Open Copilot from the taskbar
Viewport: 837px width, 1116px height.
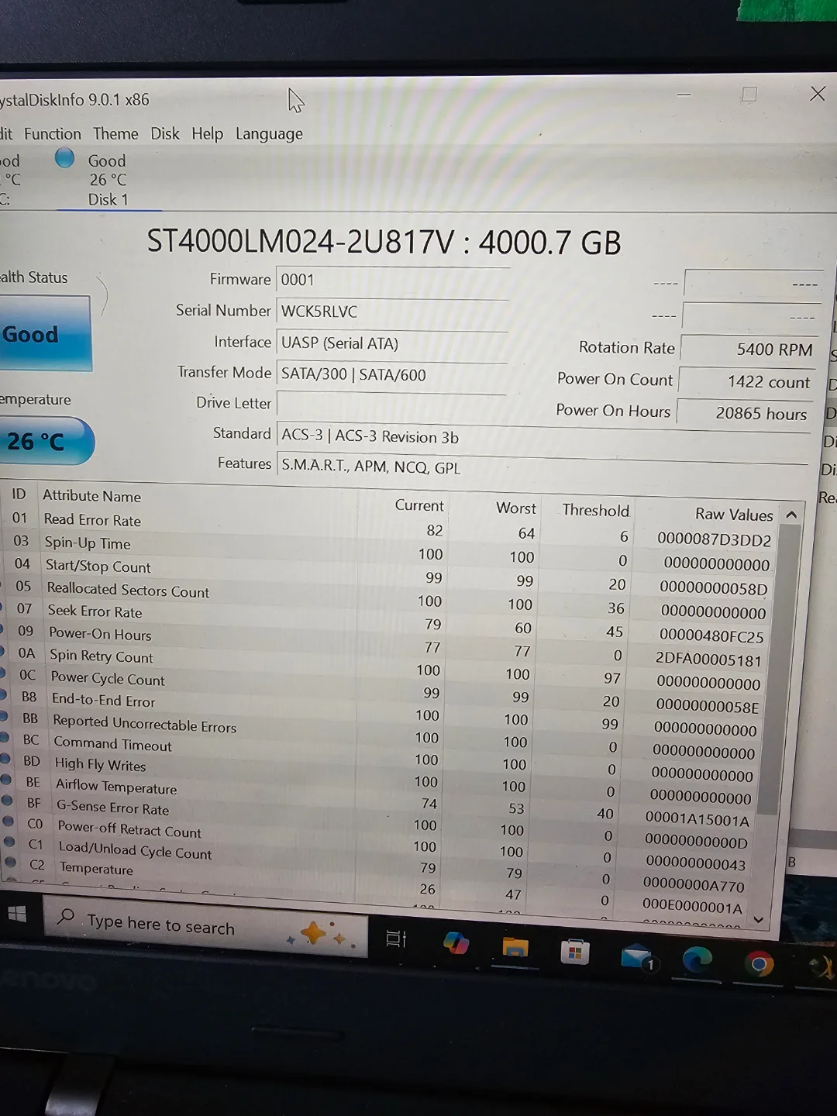456,944
